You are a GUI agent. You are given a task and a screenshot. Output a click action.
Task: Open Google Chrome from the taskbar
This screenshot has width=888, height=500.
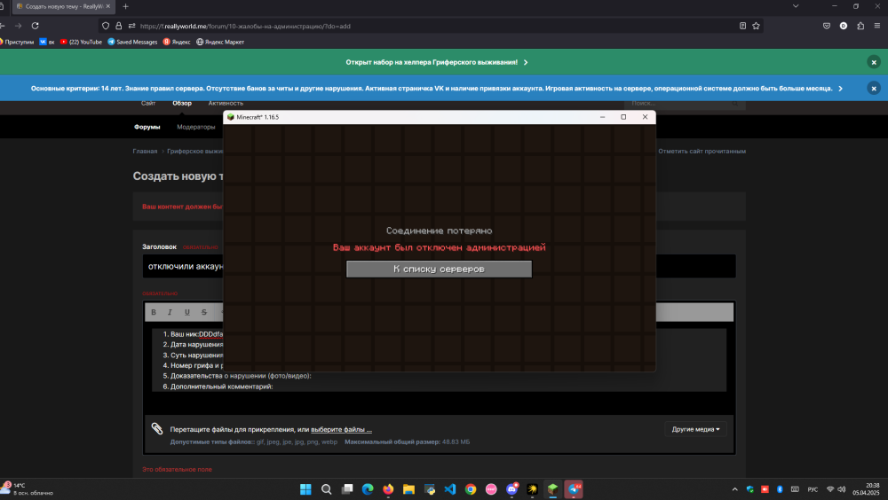(471, 489)
